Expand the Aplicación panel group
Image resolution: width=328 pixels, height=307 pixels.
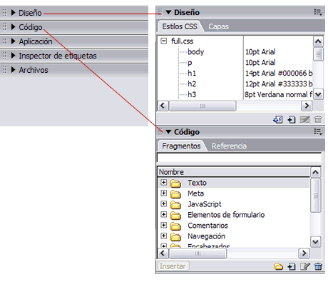[14, 41]
